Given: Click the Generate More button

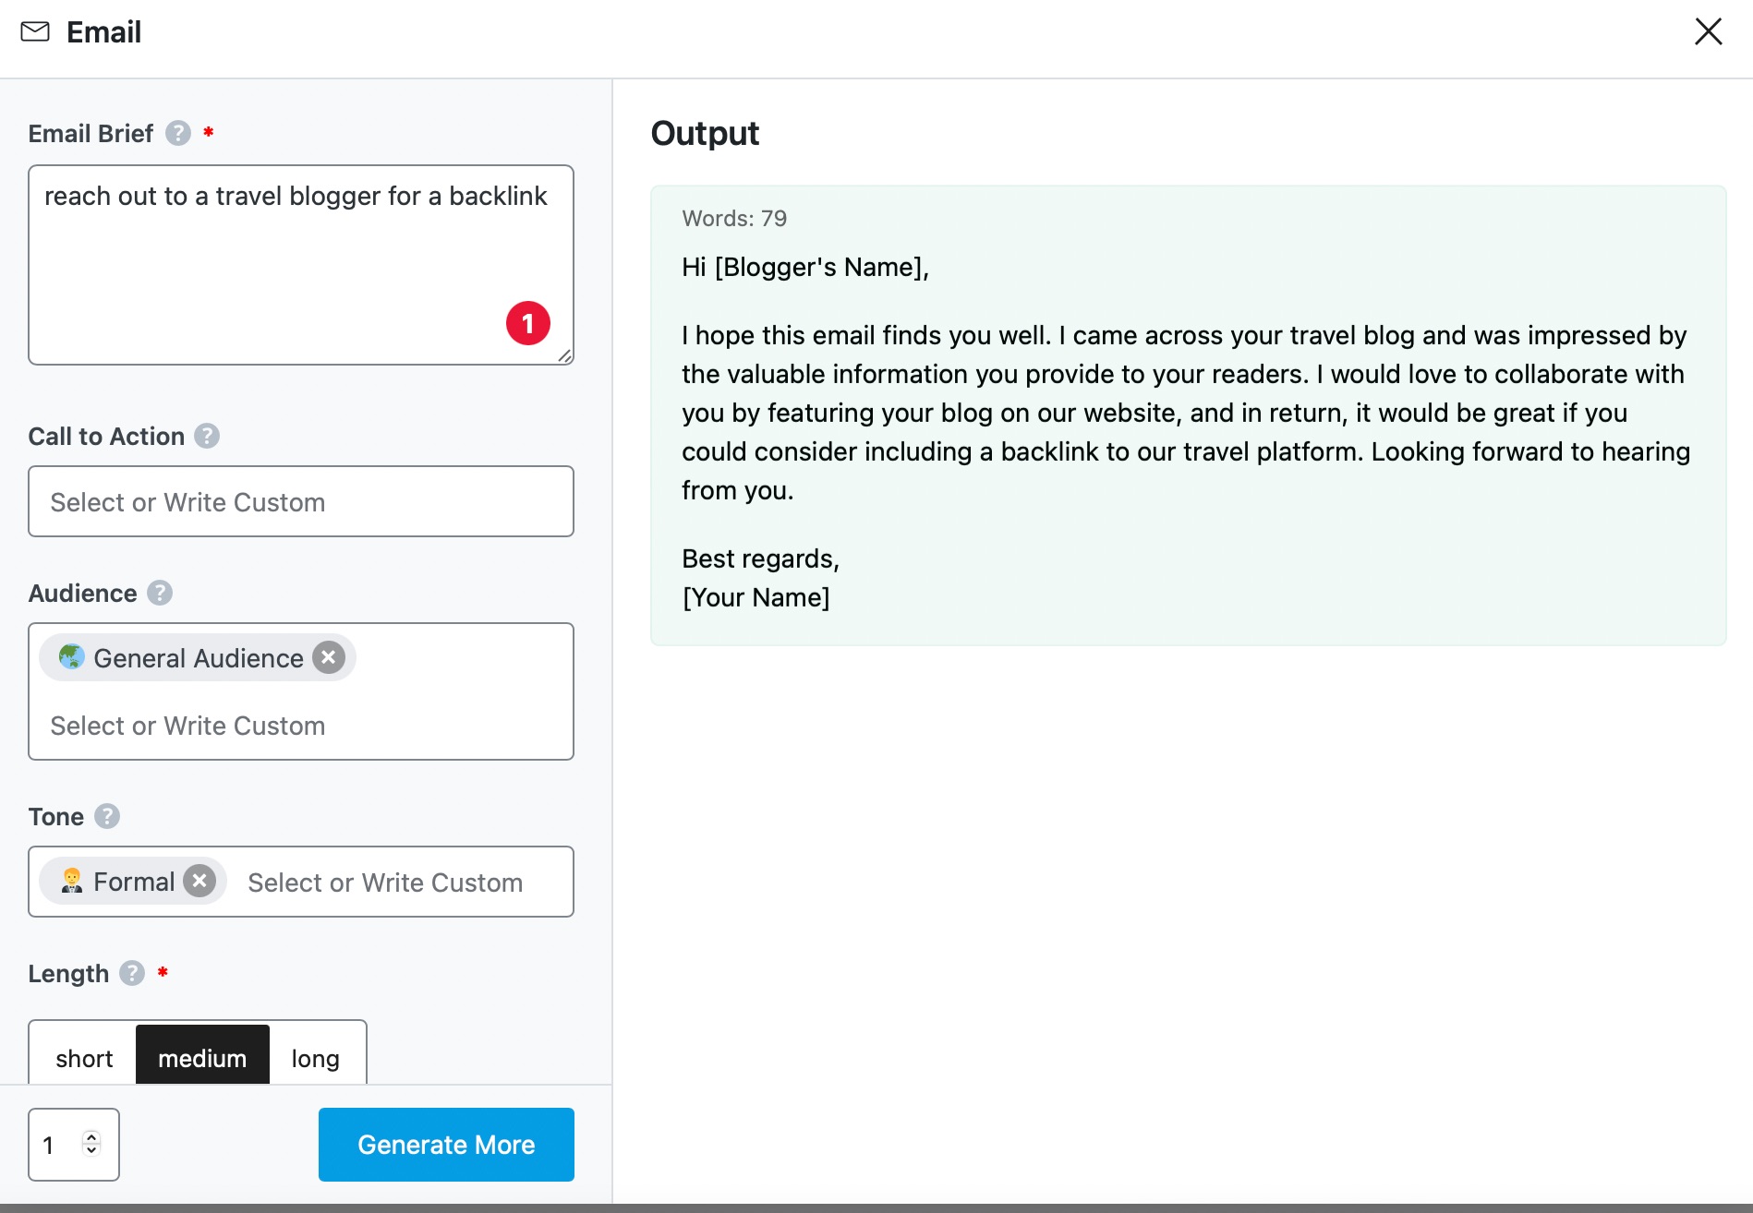Looking at the screenshot, I should tap(446, 1145).
